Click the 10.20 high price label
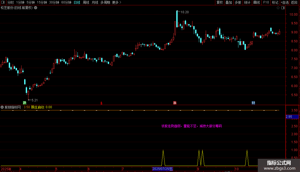Viewport: 300px width, 172px height. (x=185, y=12)
